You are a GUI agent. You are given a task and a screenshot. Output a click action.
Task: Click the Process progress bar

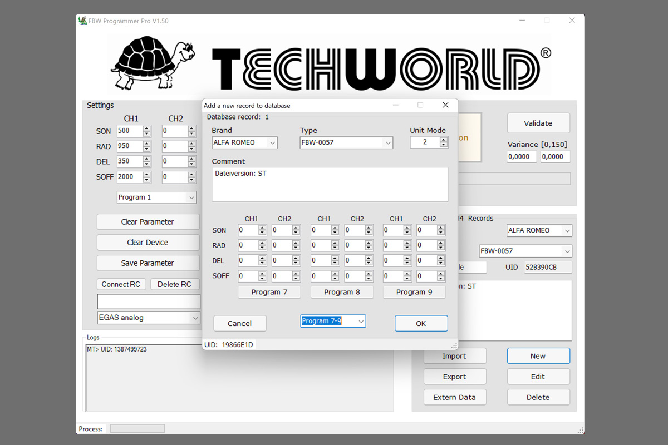tap(137, 429)
